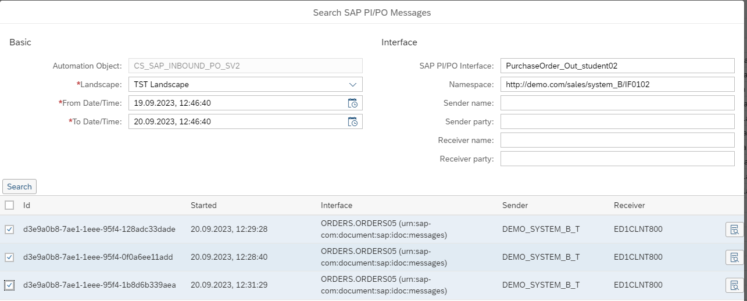The image size is (747, 301).
Task: Click Id d3e9a0b8-7ae1-1eee-95f4-0f0a6ee11add
Action: tap(98, 257)
